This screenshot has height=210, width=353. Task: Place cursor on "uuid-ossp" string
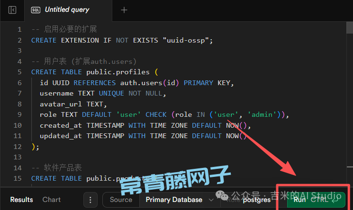186,40
